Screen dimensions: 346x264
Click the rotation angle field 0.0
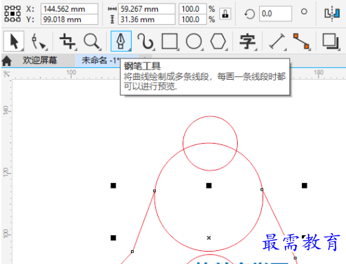point(276,14)
